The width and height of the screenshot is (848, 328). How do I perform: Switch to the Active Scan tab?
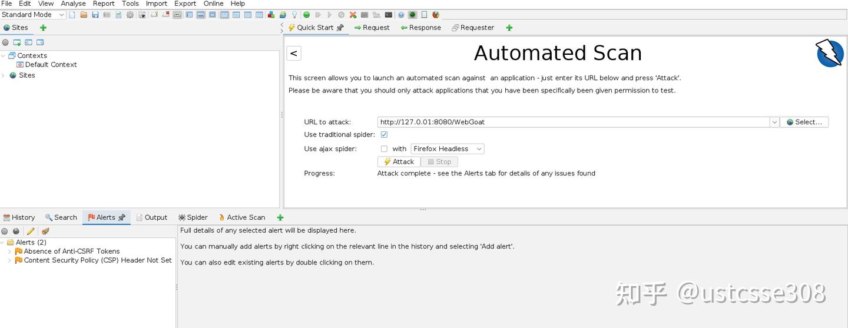click(x=241, y=217)
